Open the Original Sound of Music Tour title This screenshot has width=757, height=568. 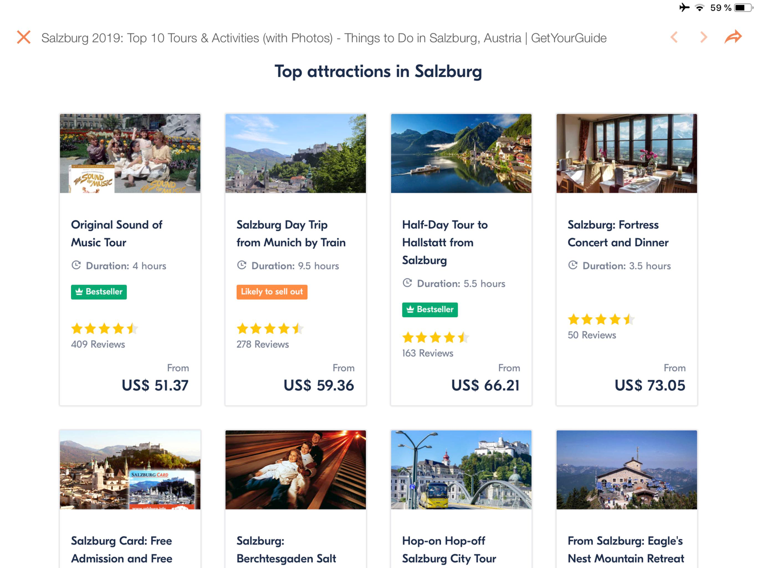tap(116, 234)
